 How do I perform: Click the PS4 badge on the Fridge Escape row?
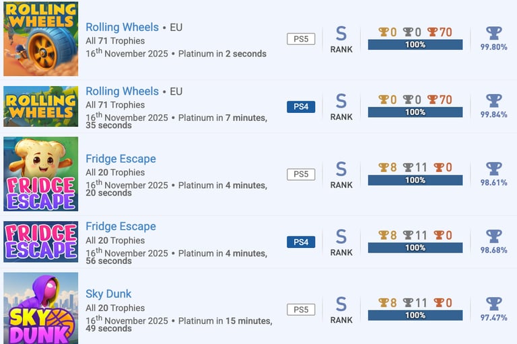tap(301, 242)
